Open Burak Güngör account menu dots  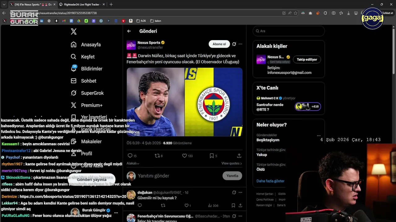coord(116,213)
